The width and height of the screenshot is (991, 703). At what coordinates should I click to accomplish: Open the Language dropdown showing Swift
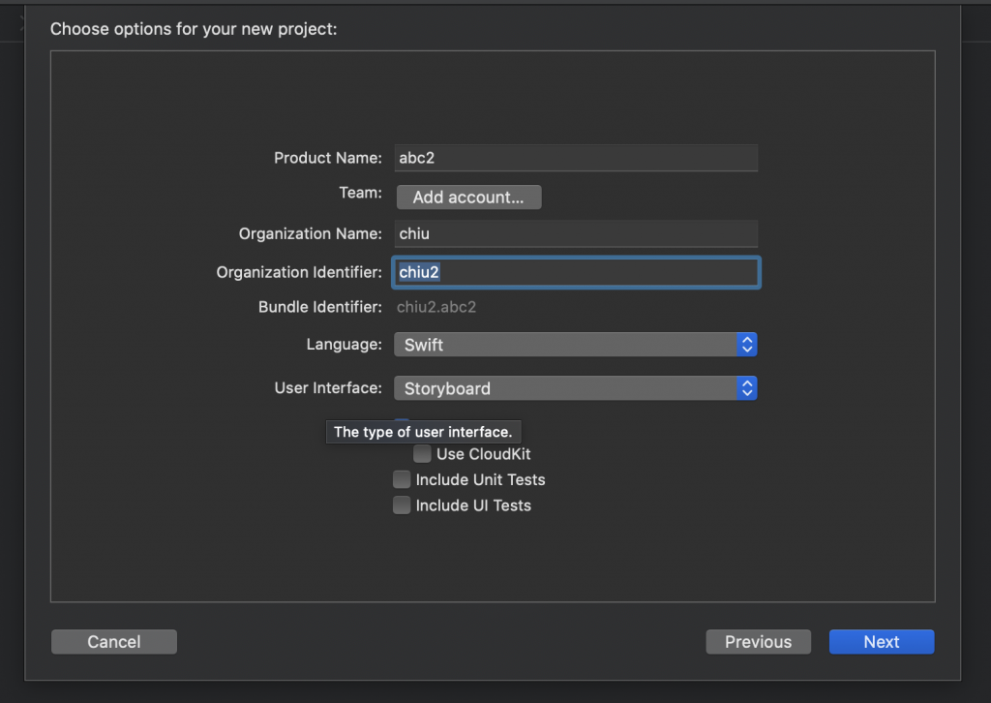click(575, 344)
